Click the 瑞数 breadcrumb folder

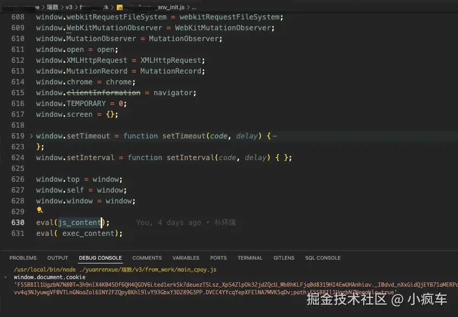click(x=53, y=7)
